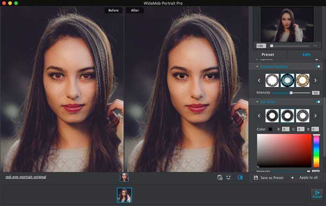Click the smiley face icon in bottom toolbar

pos(229,177)
